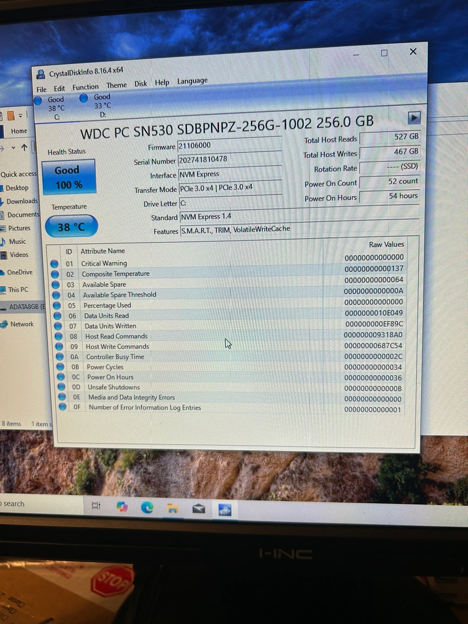Open the Edit menu
Screen dimensions: 468x624
59,88
